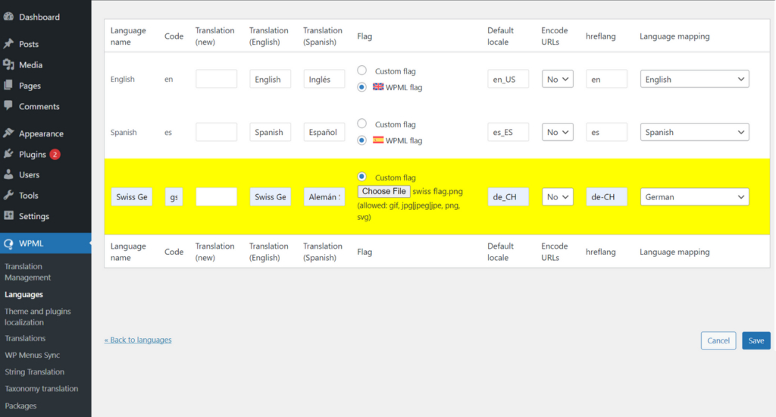Click the Media library icon
Screen dimensions: 776x417
click(x=8, y=65)
